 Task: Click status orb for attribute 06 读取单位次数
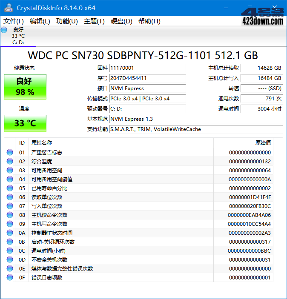[x=10, y=197]
